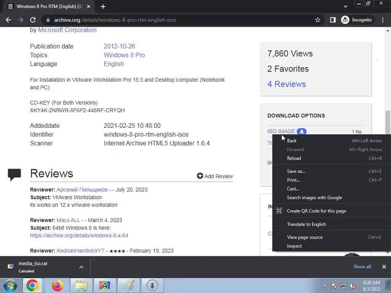Click the Action Center flag tray icon
Screen dimensions: 391x293
pyautogui.click(x=334, y=286)
